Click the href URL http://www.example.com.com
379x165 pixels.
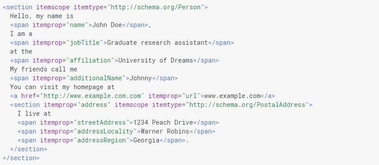92,96
